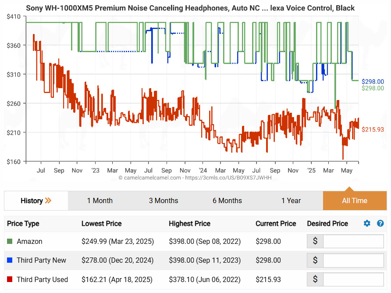Click the Third Party Used row label
This screenshot has height=293, width=391.
42,279
